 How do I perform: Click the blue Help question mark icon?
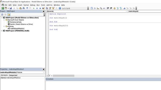(x=60, y=8)
